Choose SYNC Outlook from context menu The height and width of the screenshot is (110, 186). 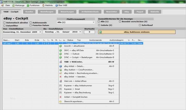tap(89, 54)
